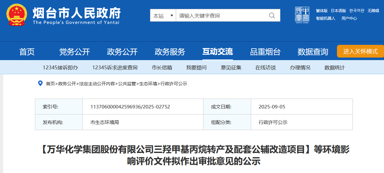Open 互动交流 nav tab

[218, 52]
